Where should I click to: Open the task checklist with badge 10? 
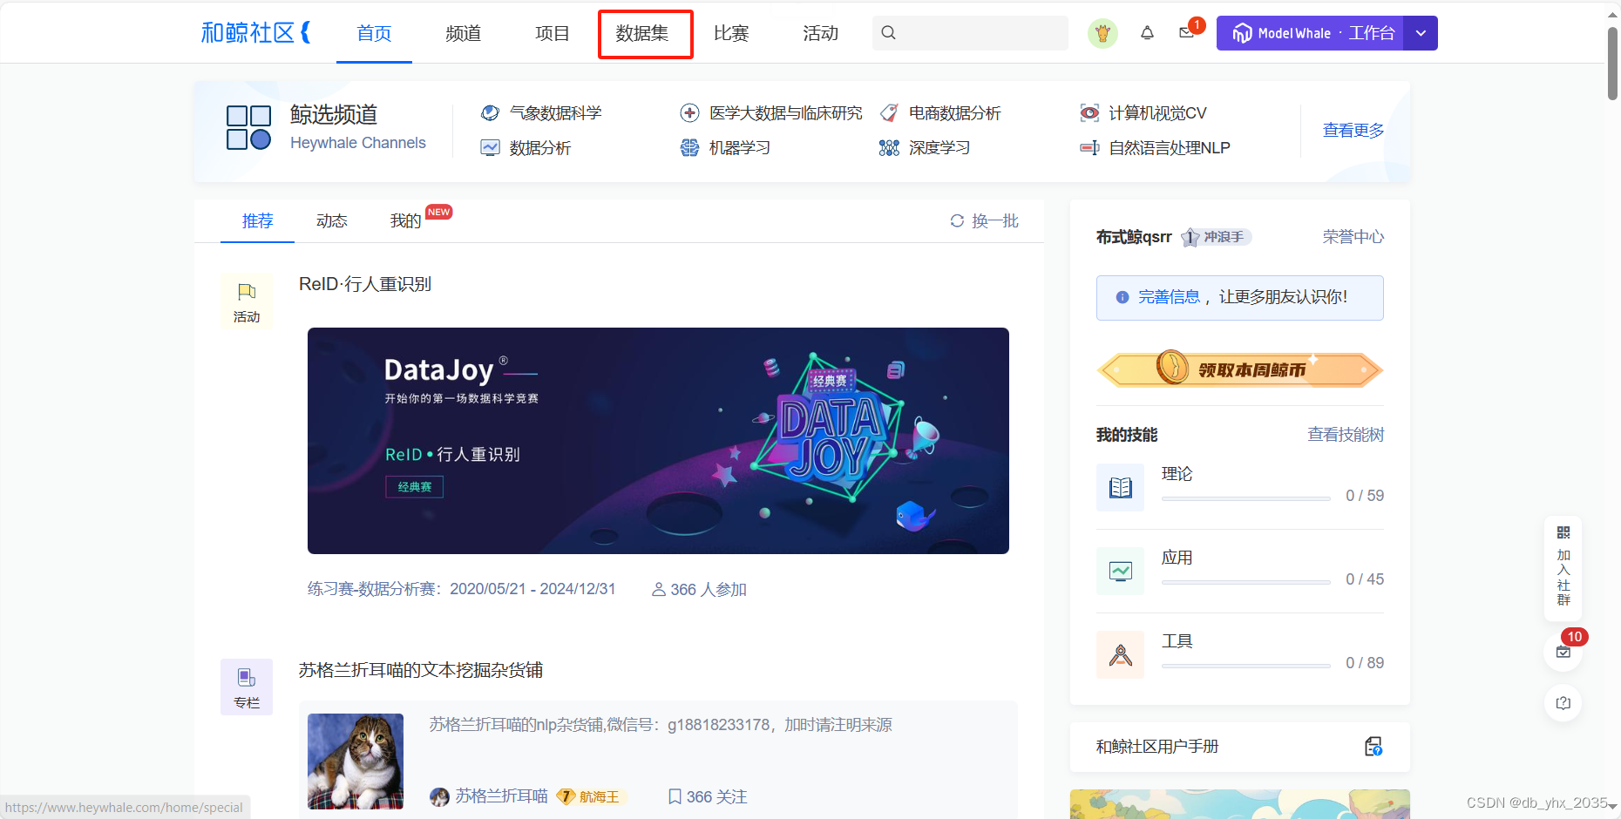coord(1563,652)
